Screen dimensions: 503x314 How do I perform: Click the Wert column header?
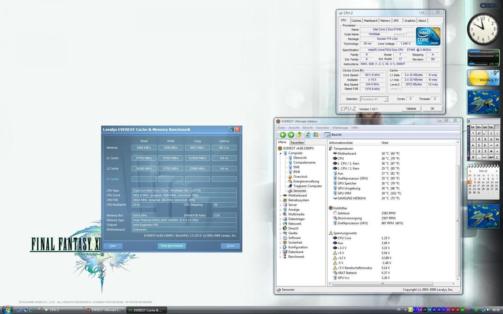click(418, 143)
